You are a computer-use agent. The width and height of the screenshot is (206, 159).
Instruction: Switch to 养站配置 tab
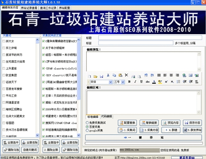pos(64,8)
